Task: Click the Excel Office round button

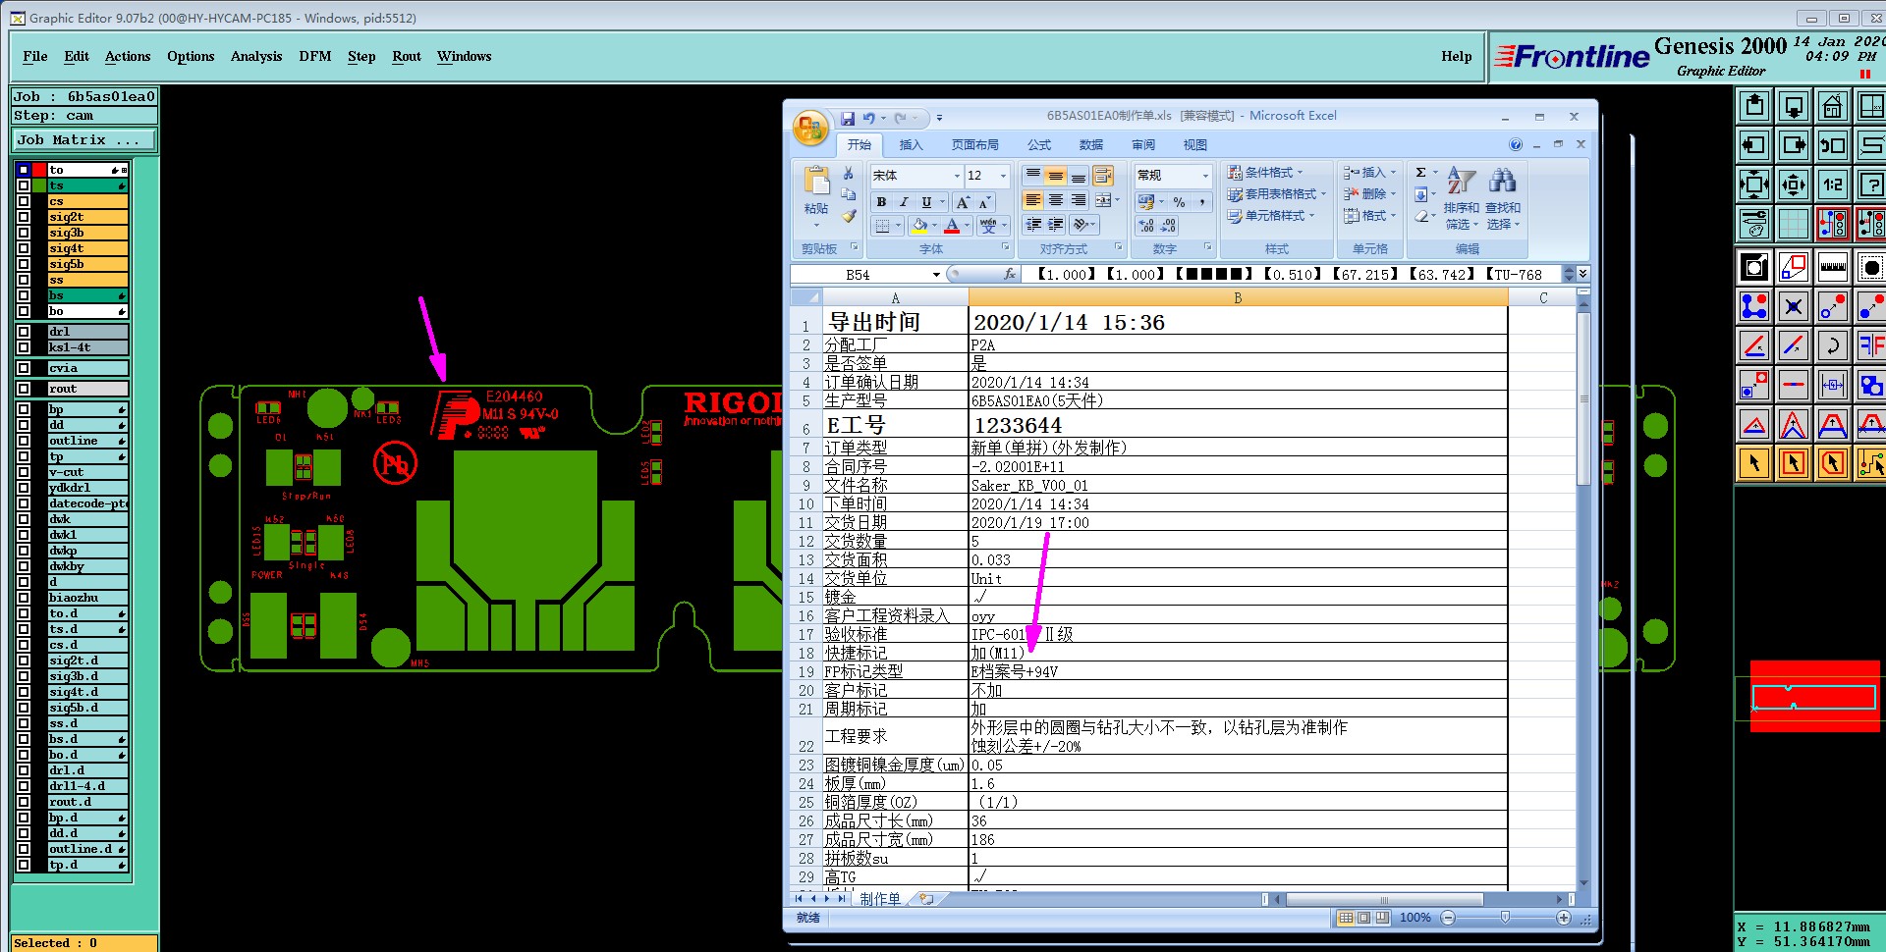Action: [810, 128]
